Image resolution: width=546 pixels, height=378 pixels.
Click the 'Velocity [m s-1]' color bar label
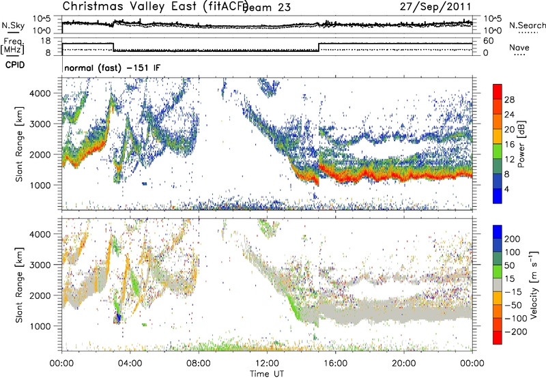coord(534,285)
